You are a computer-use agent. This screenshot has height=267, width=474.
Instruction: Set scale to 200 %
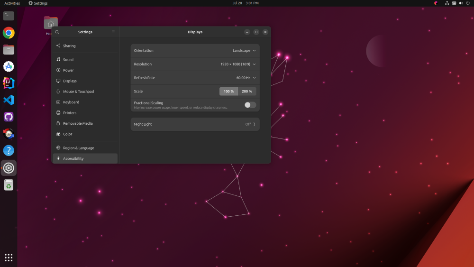point(247,92)
